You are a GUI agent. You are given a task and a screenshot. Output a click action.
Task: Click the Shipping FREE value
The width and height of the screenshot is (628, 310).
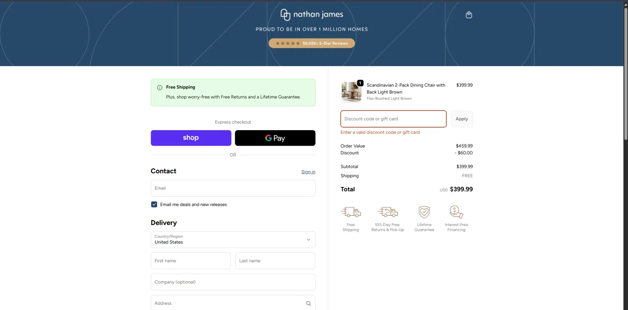pyautogui.click(x=468, y=176)
